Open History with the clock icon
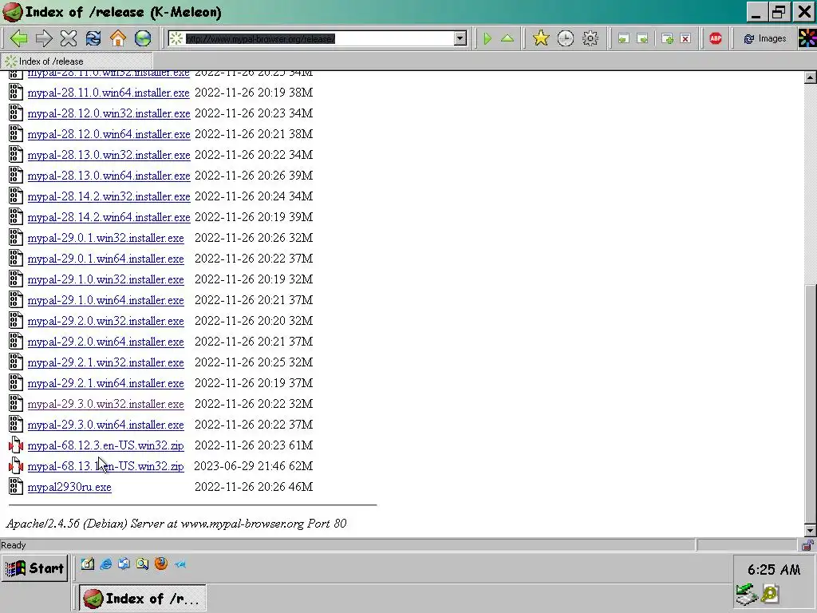The height and width of the screenshot is (613, 817). [566, 38]
